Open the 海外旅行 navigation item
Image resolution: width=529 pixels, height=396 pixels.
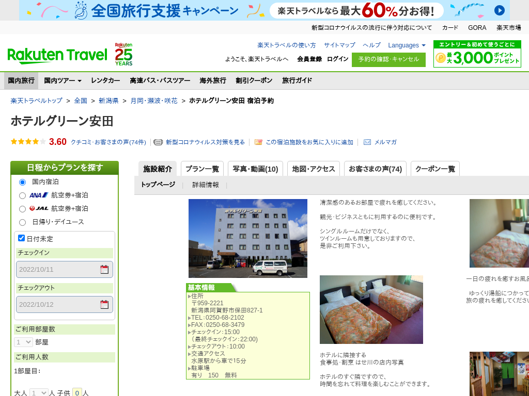coord(213,80)
